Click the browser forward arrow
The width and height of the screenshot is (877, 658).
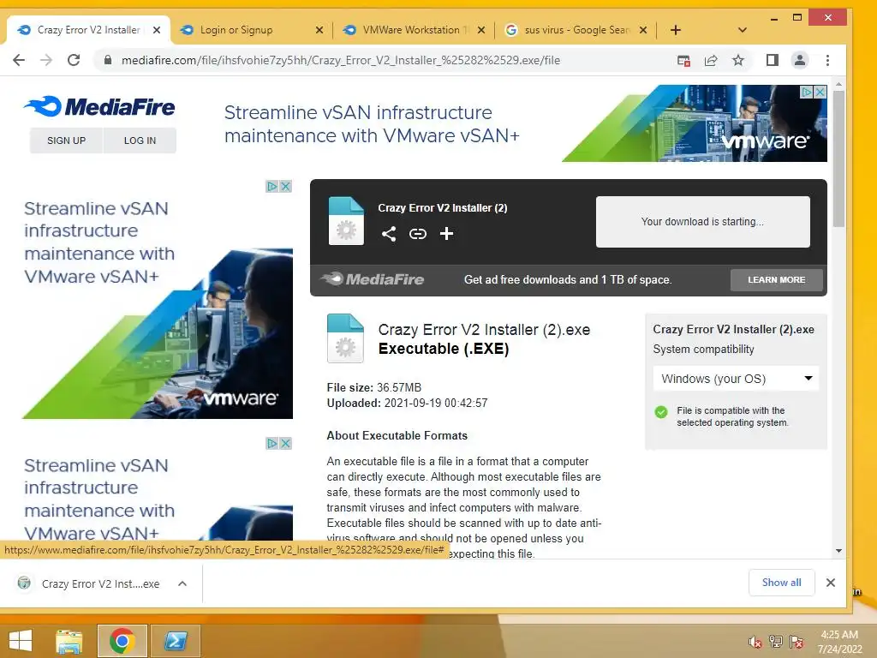pos(46,60)
